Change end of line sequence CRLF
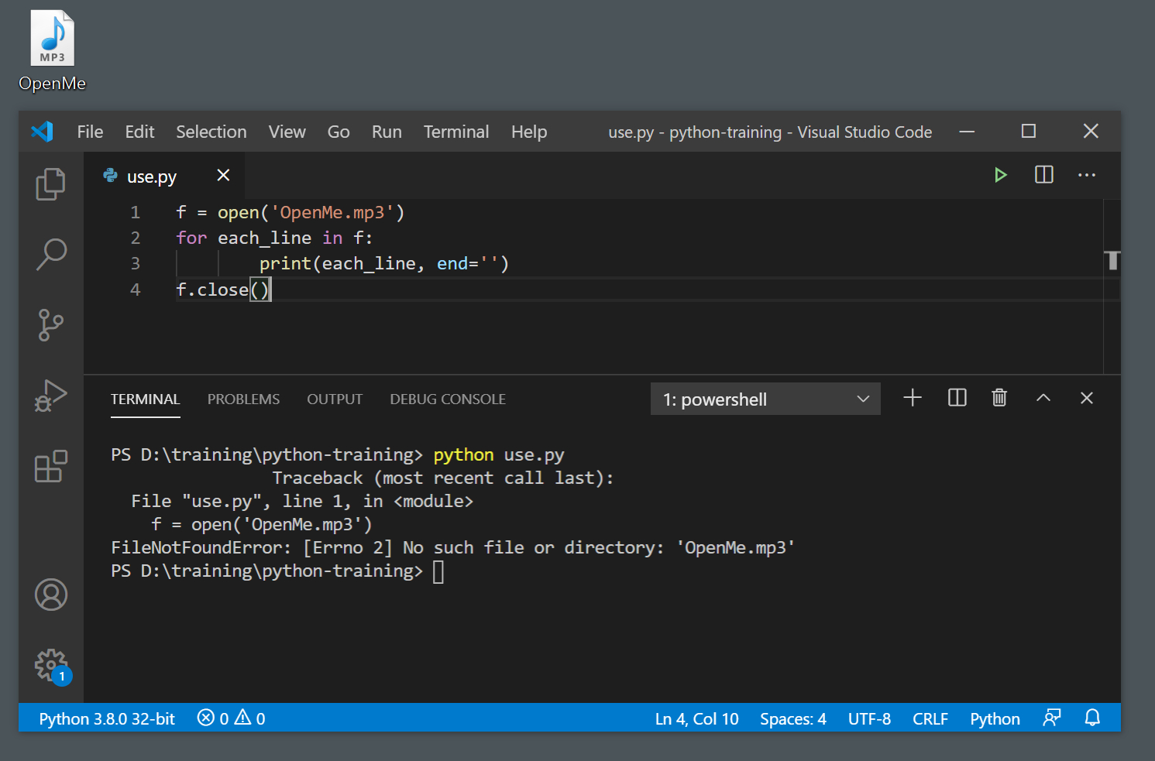 (x=930, y=718)
